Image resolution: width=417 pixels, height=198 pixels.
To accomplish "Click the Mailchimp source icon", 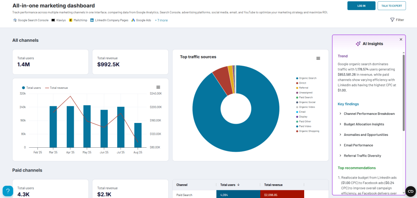I will 71,20.
